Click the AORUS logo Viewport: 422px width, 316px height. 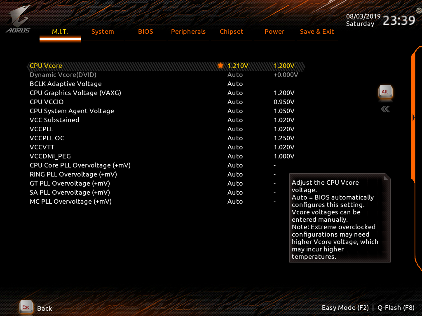[x=18, y=19]
